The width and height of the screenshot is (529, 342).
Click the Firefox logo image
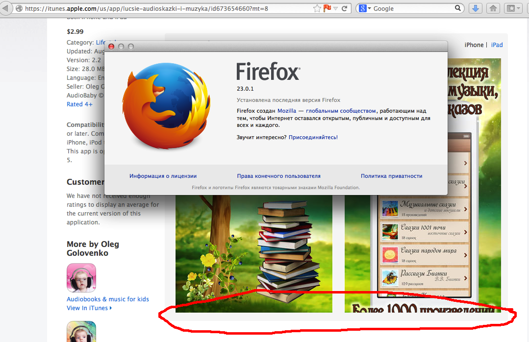(x=166, y=105)
